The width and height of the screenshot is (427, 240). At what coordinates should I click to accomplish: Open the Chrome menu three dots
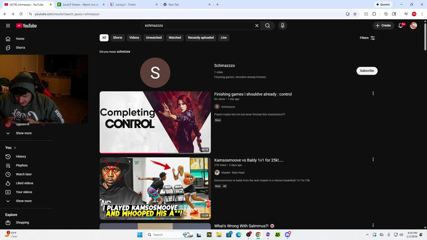point(422,14)
